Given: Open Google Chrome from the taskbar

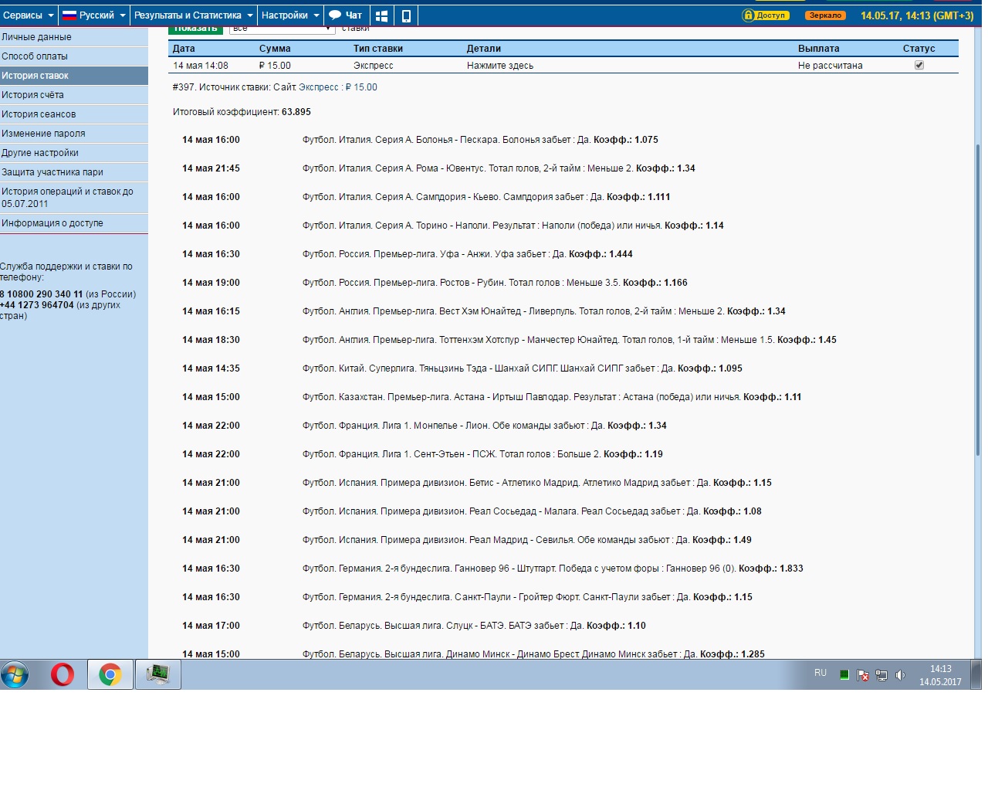Looking at the screenshot, I should tap(110, 674).
